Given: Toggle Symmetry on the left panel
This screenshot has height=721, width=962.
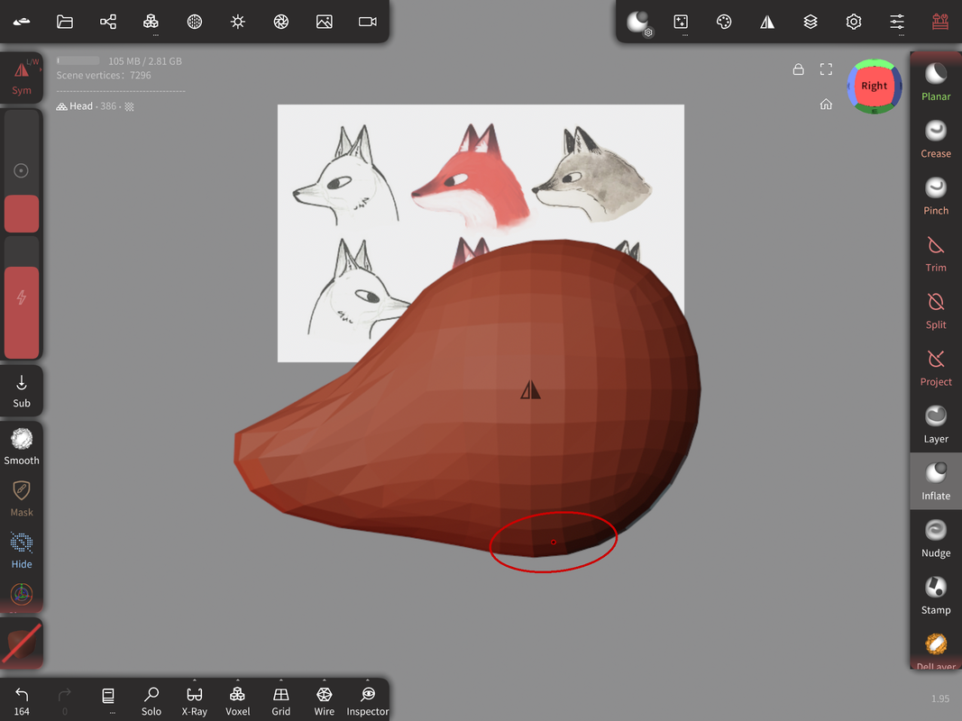Looking at the screenshot, I should point(22,78).
